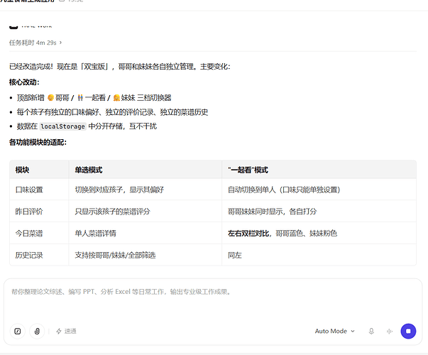Expand the 任务耗时 4m 29s details
428x355 pixels.
click(35, 43)
